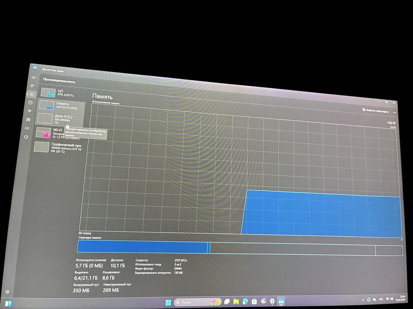
Task: Minimize the Task Manager window
Action: [x=379, y=101]
